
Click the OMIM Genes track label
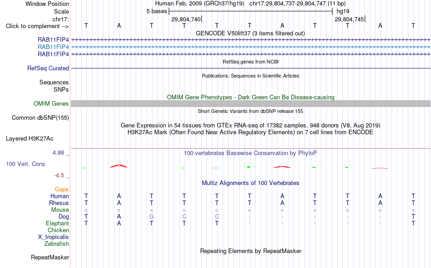pos(51,104)
